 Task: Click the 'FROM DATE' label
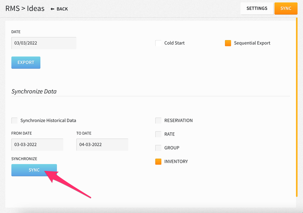pyautogui.click(x=21, y=133)
